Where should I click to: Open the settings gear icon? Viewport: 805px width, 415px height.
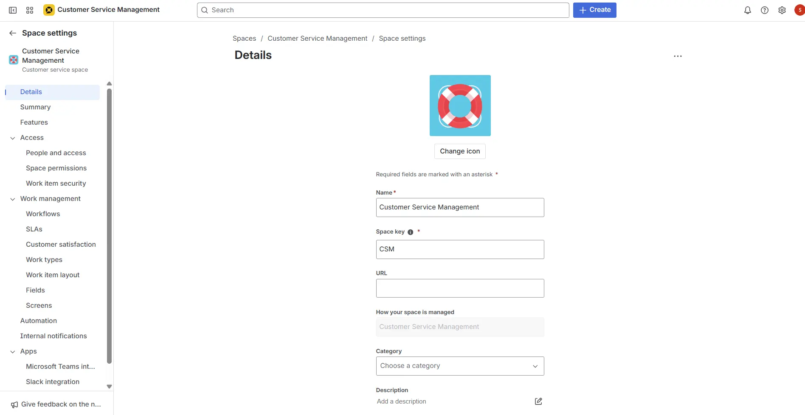(x=782, y=10)
